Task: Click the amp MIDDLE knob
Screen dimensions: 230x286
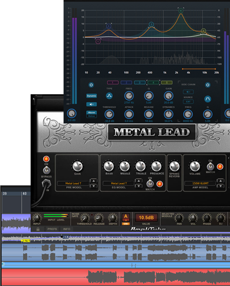Action: pos(125,166)
